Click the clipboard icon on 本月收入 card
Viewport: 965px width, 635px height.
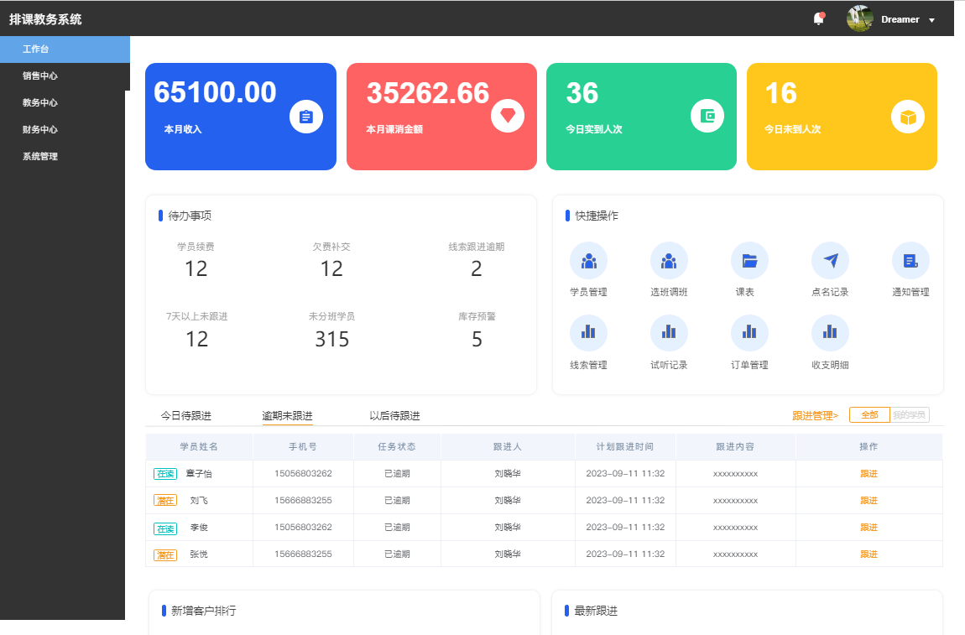point(306,117)
